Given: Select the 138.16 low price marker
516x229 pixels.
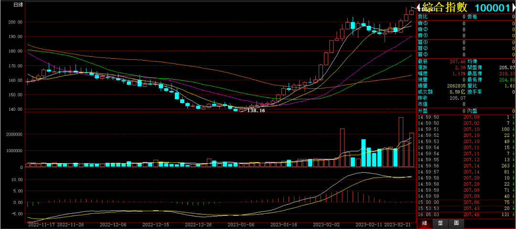Looking at the screenshot, I should 256,111.
